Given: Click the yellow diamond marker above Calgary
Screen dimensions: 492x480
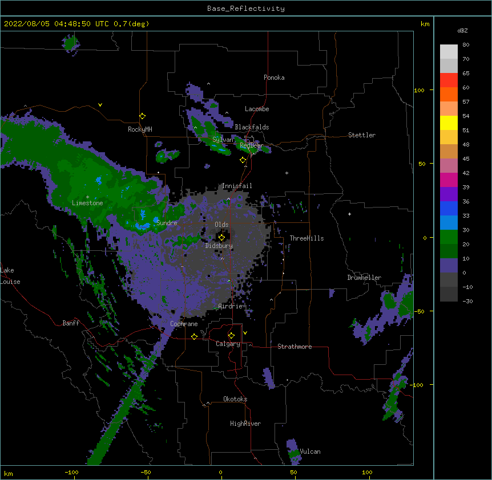Looking at the screenshot, I should [231, 336].
